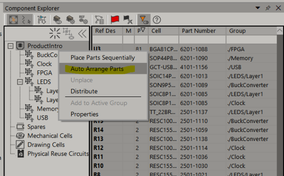Image resolution: width=284 pixels, height=176 pixels.
Task: Select the R11 row
Action: [x=185, y=157]
